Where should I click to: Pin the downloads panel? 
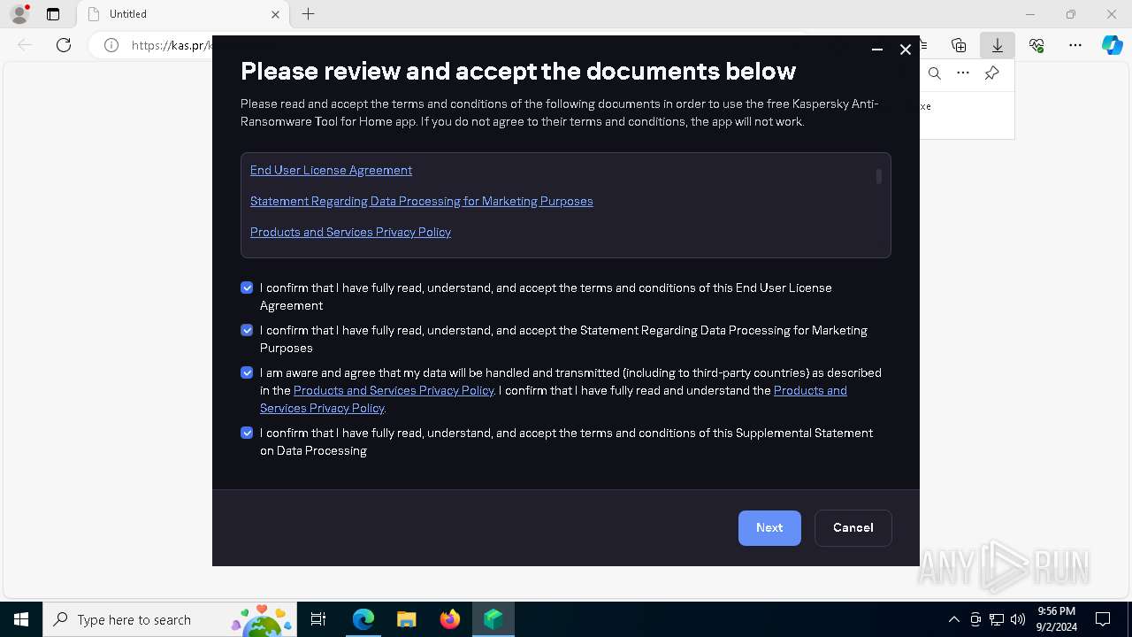coord(992,73)
